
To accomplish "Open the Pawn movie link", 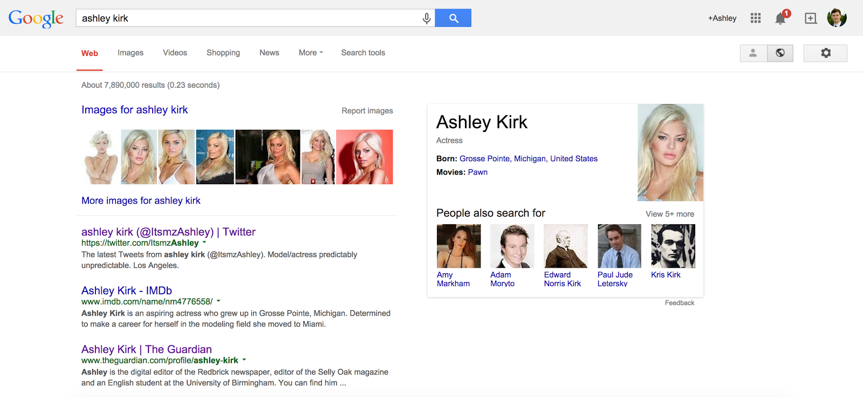I will point(478,172).
